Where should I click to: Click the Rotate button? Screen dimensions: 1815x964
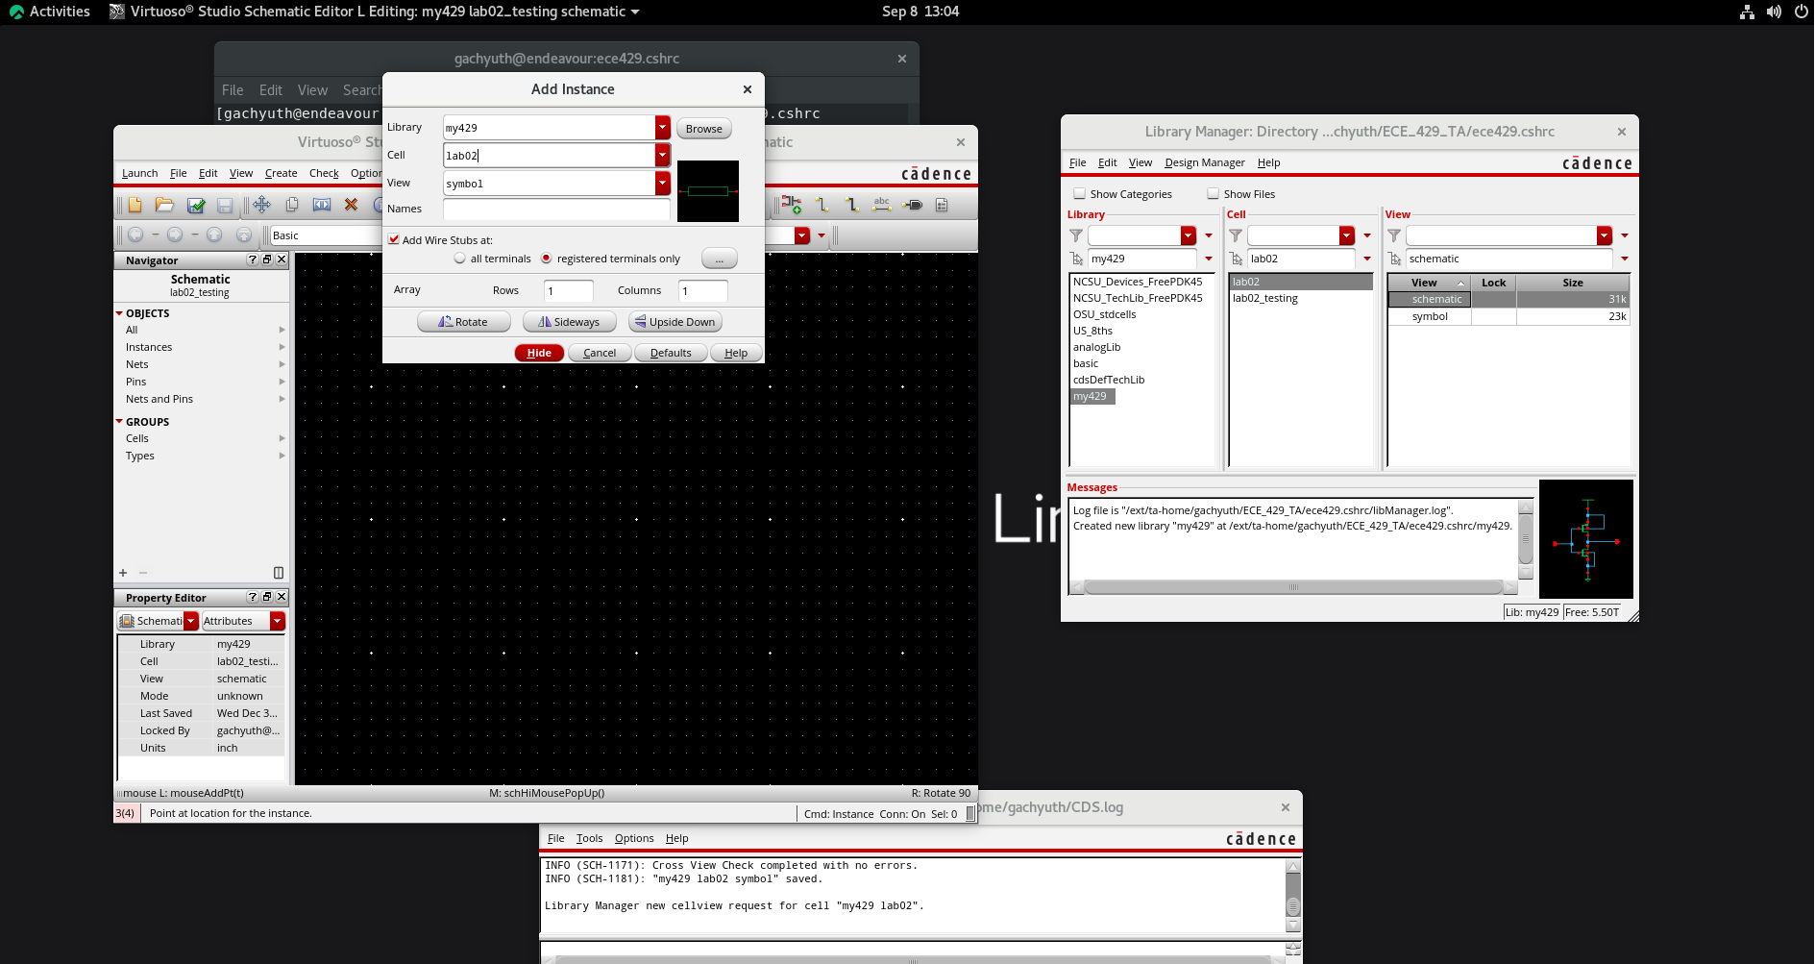[x=463, y=322]
